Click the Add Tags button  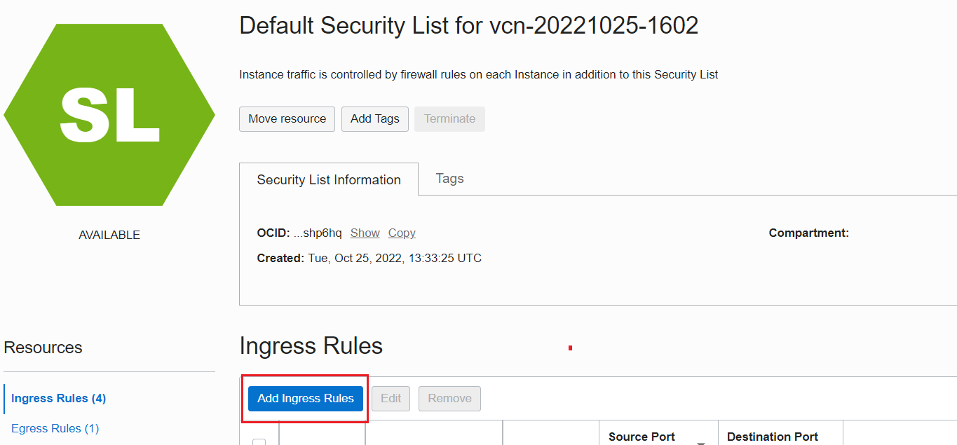[x=374, y=118]
